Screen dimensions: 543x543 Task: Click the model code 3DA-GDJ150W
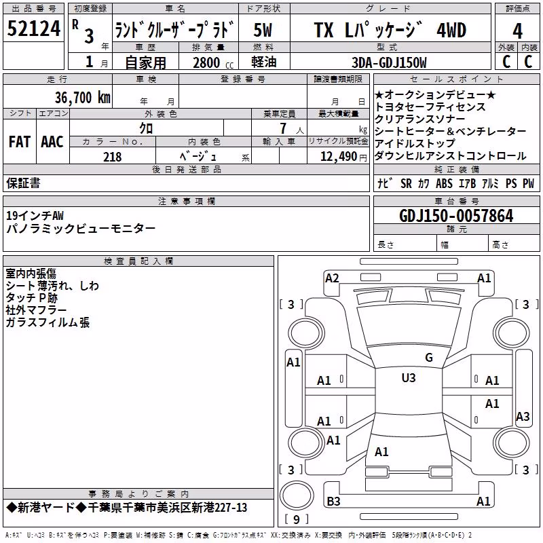(389, 62)
